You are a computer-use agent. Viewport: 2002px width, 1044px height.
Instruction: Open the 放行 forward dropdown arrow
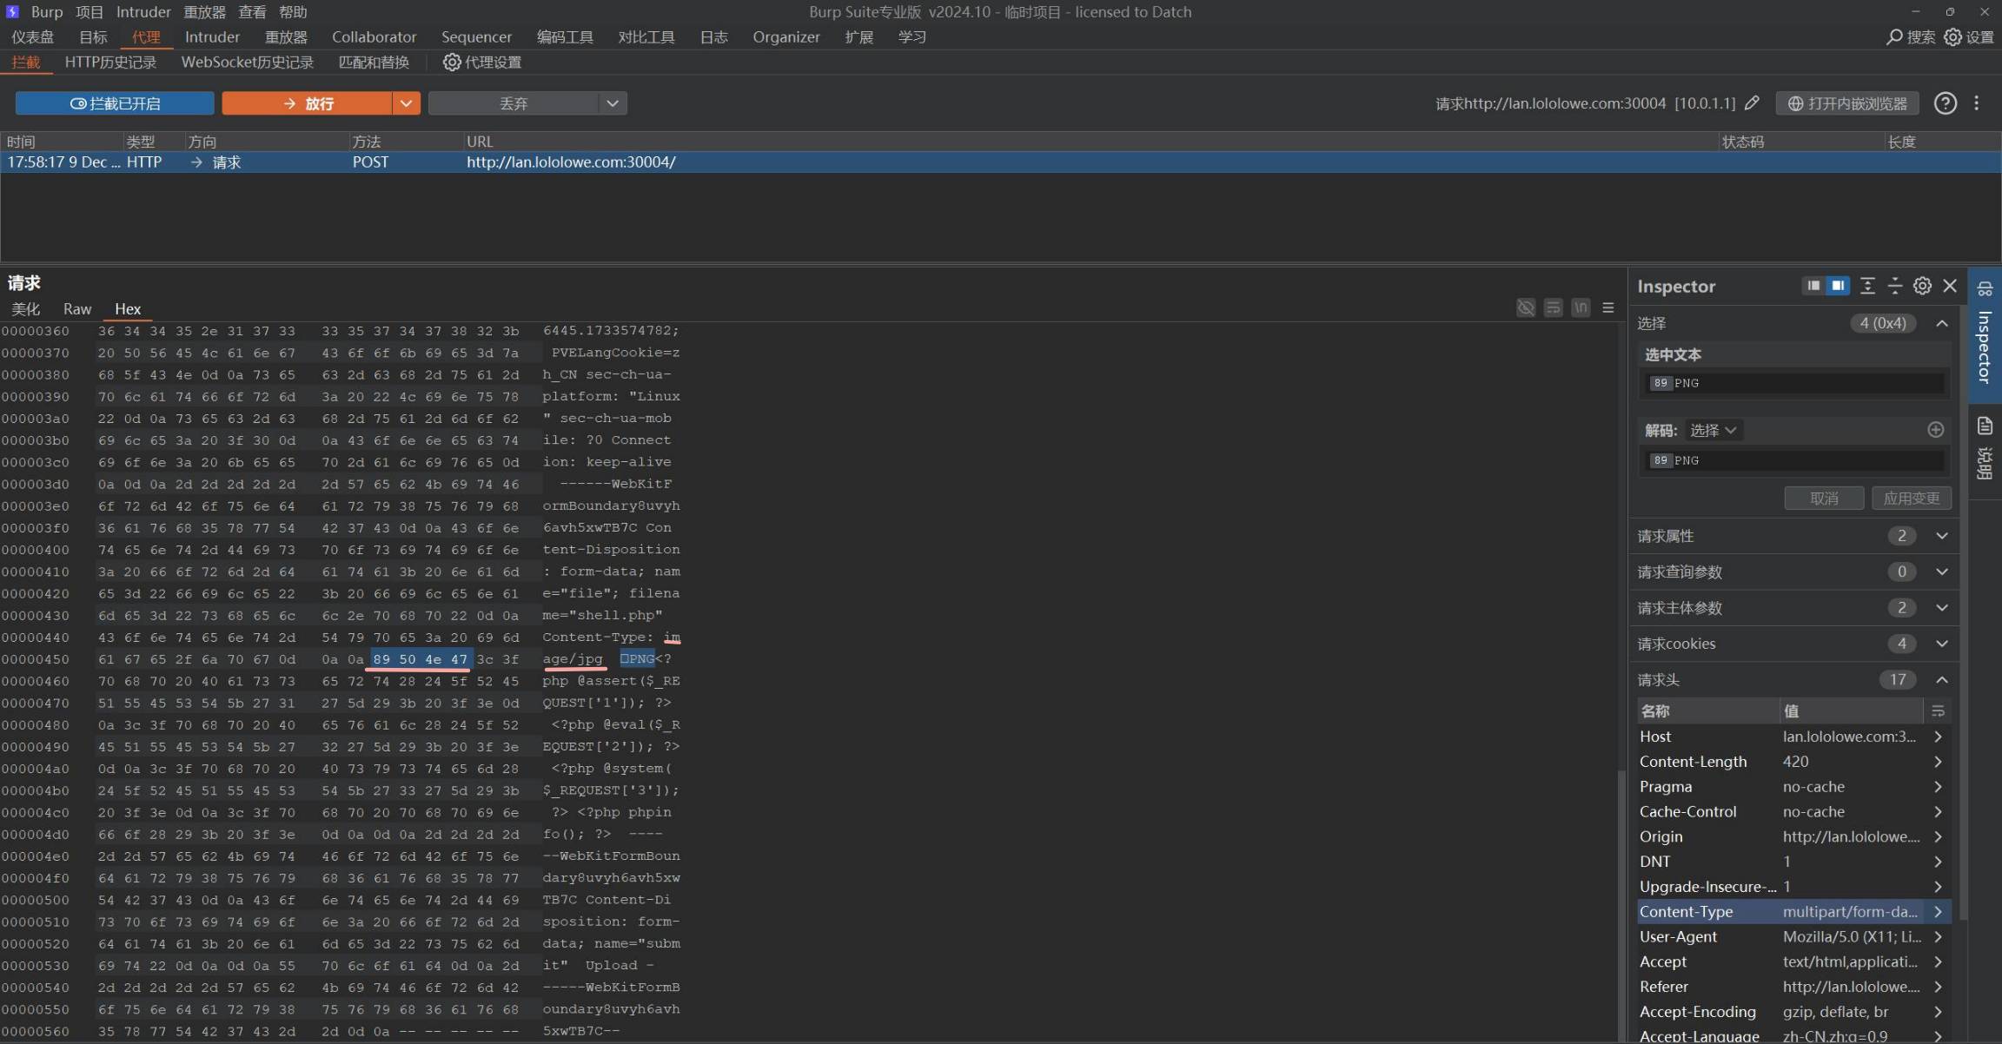(x=406, y=103)
